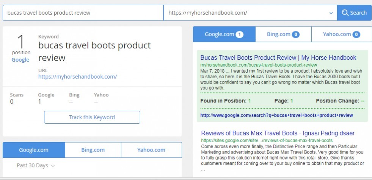
Task: Click the keyword heading bucas travel boots
Action: tap(94, 51)
